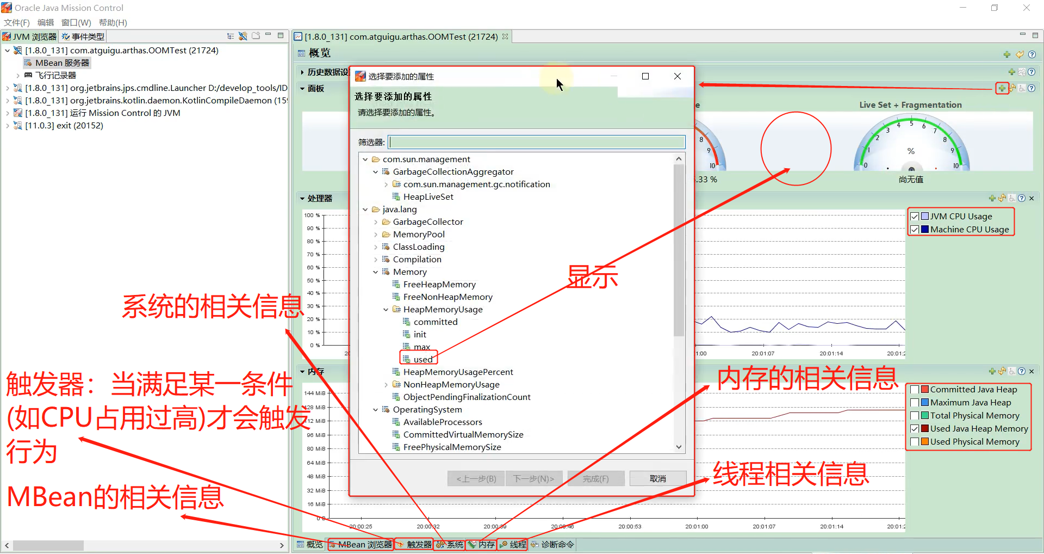The height and width of the screenshot is (554, 1044).
Task: Open the 文件(F) menu
Action: (17, 22)
